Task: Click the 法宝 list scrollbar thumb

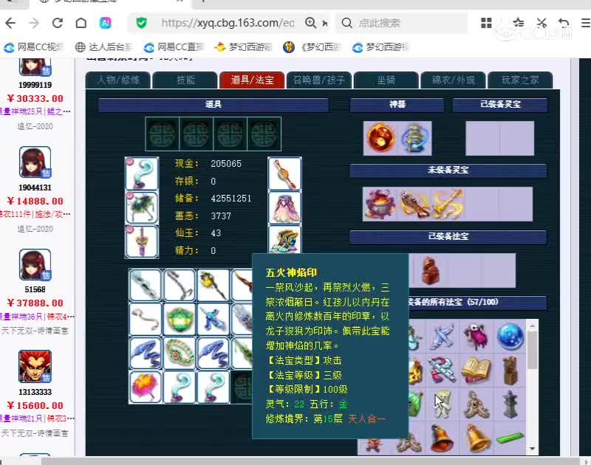Action: click(x=532, y=351)
